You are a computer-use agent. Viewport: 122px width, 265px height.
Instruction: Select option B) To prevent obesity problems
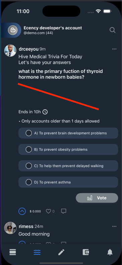pyautogui.click(x=68, y=149)
